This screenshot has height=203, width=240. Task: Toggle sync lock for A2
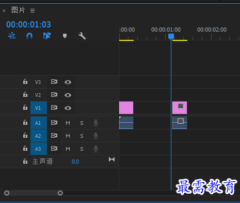pyautogui.click(x=54, y=136)
